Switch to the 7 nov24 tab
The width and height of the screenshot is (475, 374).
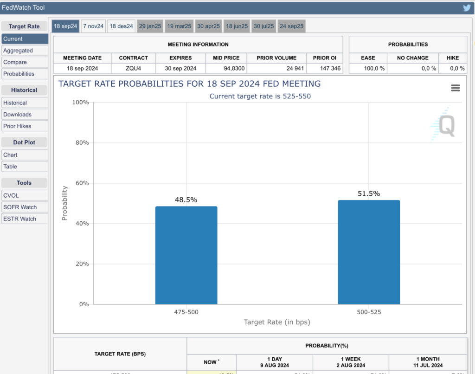click(93, 26)
